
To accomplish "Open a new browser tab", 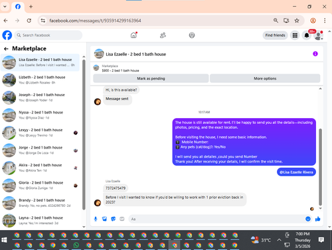I will 31,7.
